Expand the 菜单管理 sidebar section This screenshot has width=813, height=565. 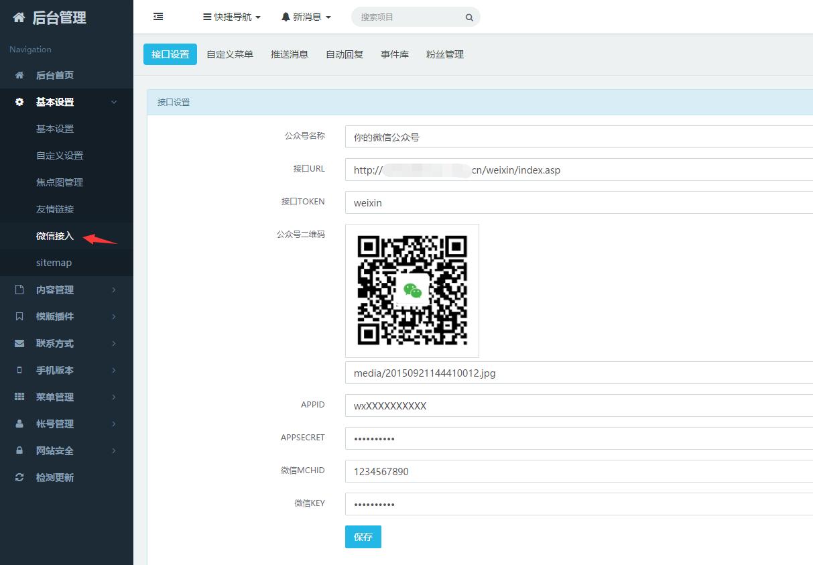pos(55,397)
